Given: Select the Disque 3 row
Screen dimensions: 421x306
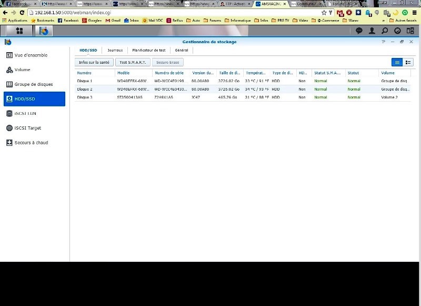Looking at the screenshot, I should pos(243,97).
